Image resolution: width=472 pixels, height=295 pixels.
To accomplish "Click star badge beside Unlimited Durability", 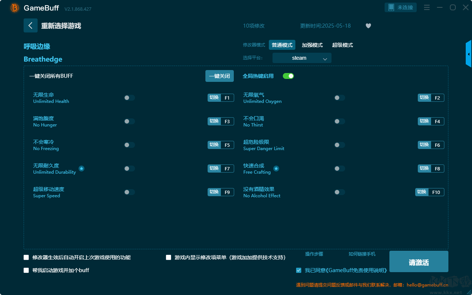I will [81, 169].
